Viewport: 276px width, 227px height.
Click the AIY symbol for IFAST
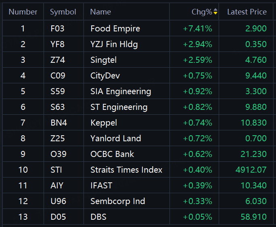57,186
